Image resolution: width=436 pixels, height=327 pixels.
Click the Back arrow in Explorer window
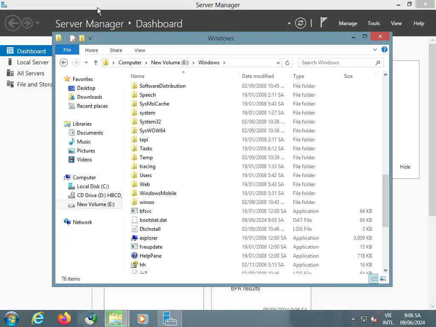(x=64, y=63)
